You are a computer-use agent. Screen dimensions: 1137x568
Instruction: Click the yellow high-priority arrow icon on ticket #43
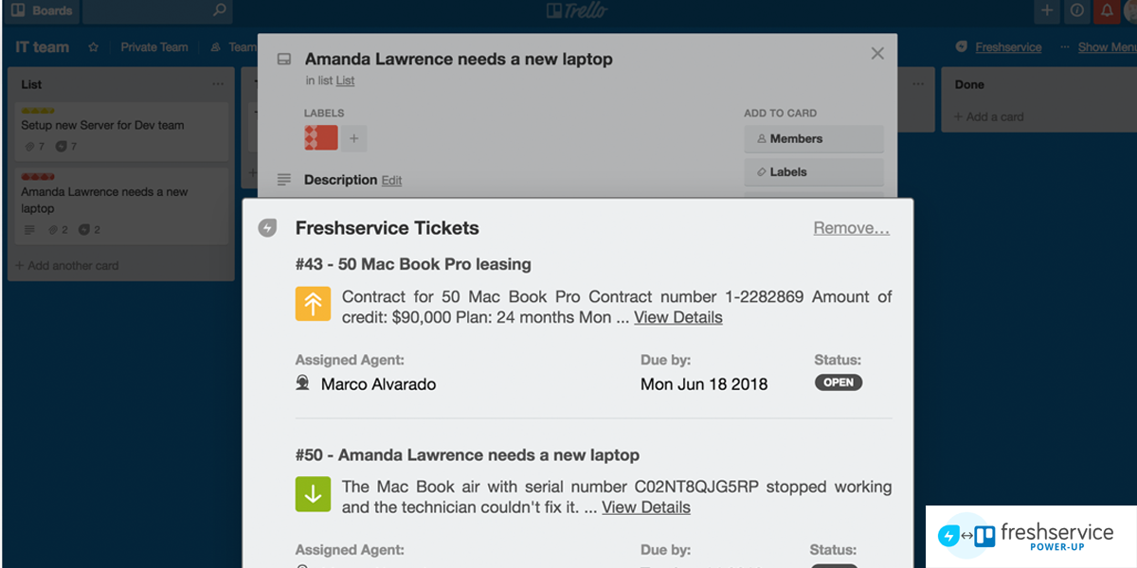313,303
